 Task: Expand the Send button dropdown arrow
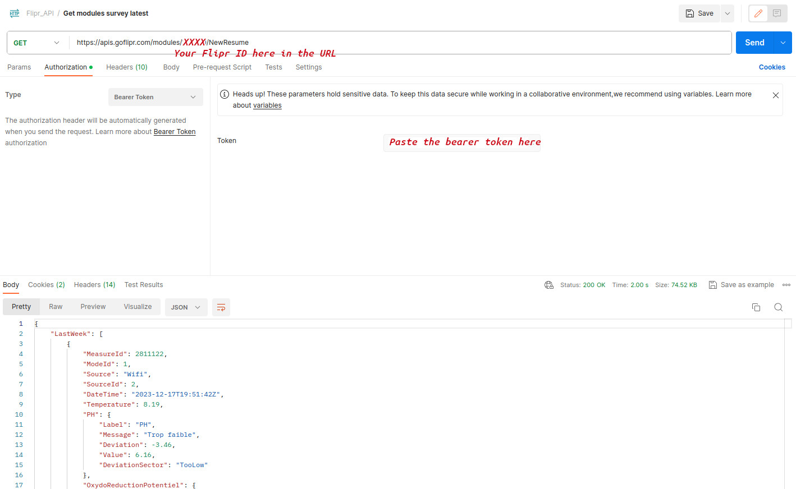point(783,43)
